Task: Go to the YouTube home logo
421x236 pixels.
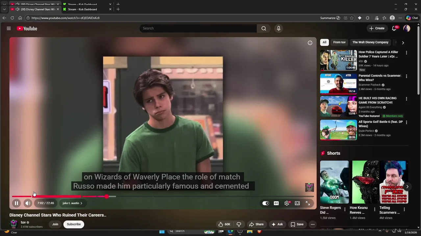Action: pyautogui.click(x=27, y=29)
